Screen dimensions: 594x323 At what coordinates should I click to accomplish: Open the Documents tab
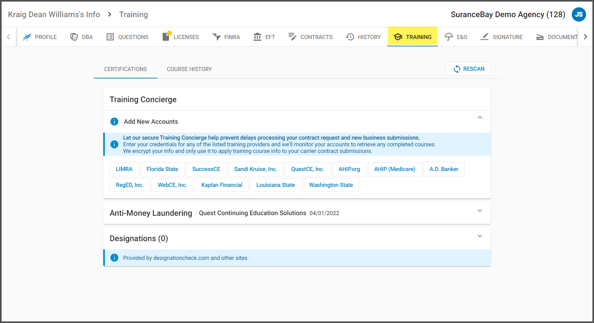[557, 37]
